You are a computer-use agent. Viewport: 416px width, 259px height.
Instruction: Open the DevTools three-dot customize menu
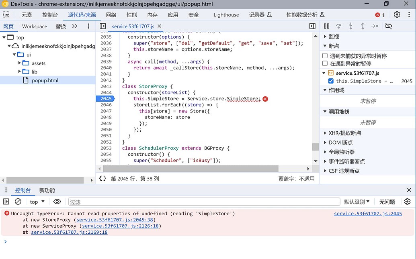409,14
